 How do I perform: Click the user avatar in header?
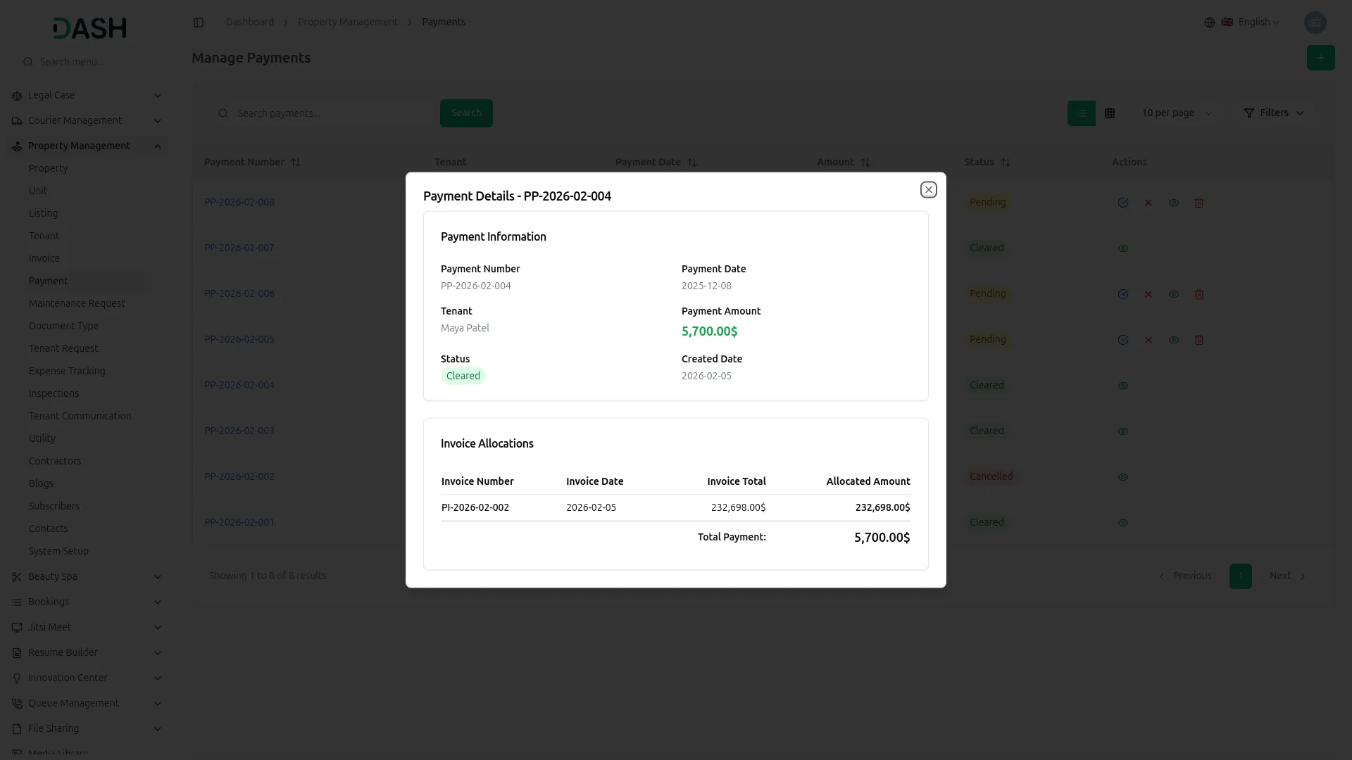[1315, 23]
